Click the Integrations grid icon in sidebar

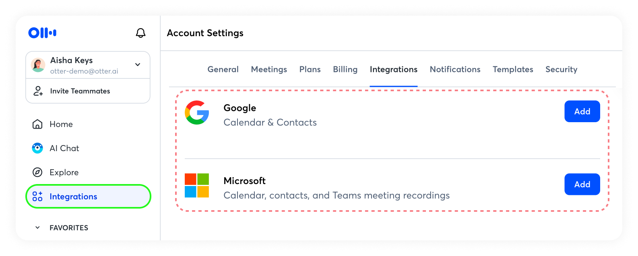pos(37,197)
